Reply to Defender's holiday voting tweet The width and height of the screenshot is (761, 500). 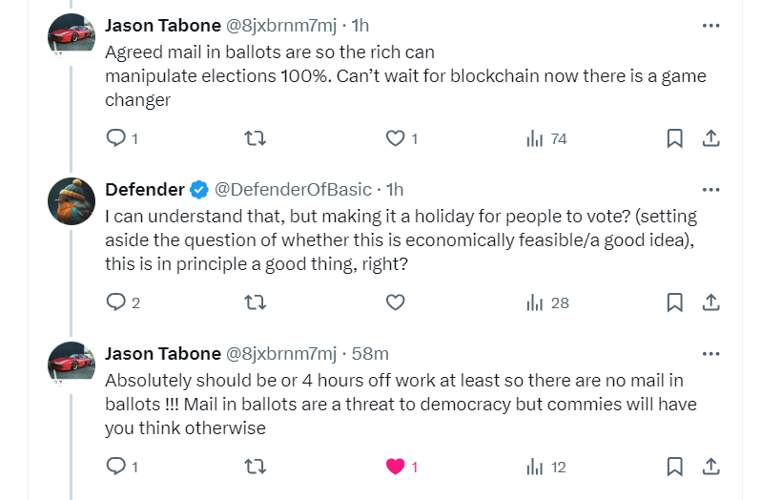pyautogui.click(x=116, y=302)
